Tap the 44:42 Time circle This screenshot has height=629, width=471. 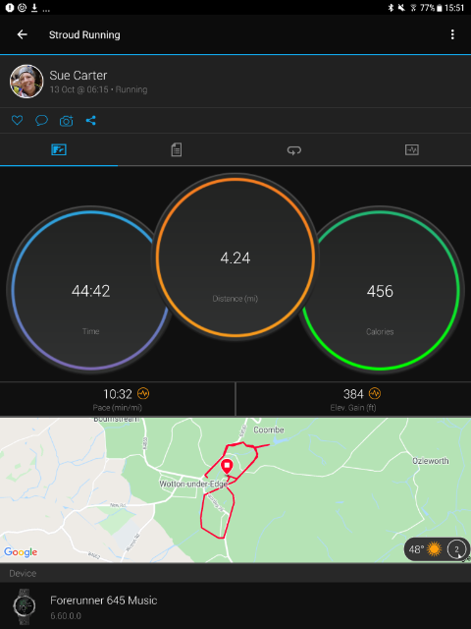(x=91, y=290)
